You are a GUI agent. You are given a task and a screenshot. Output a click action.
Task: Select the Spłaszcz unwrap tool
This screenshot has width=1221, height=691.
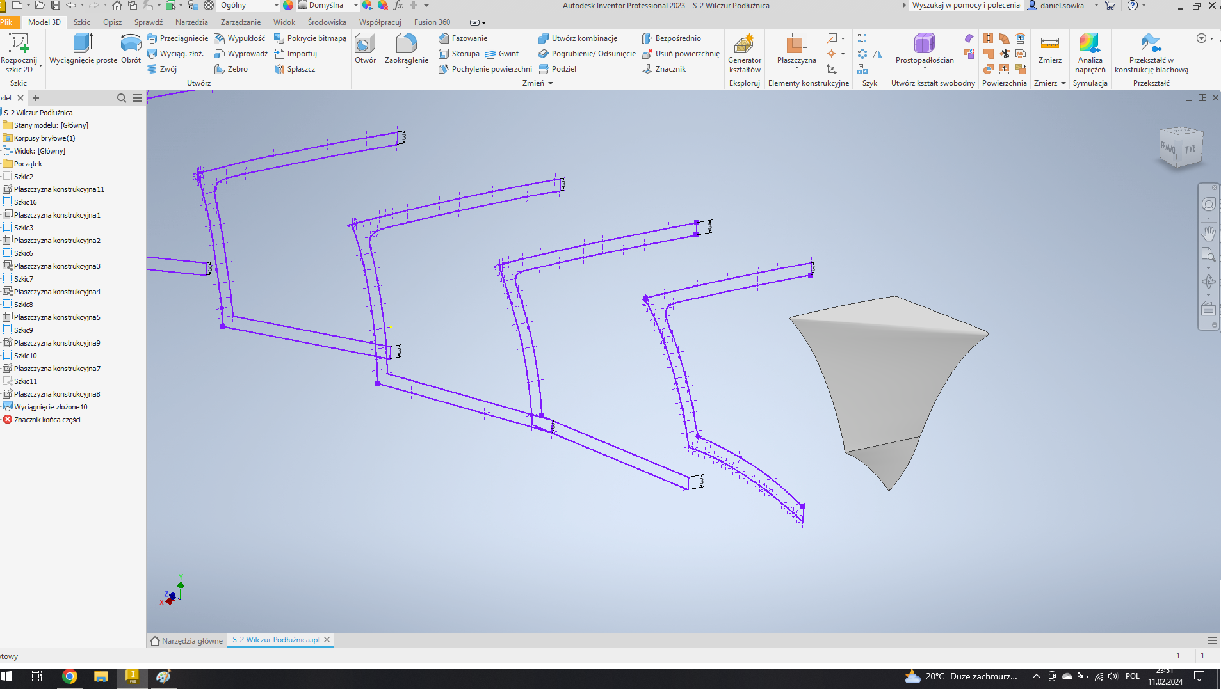click(295, 69)
